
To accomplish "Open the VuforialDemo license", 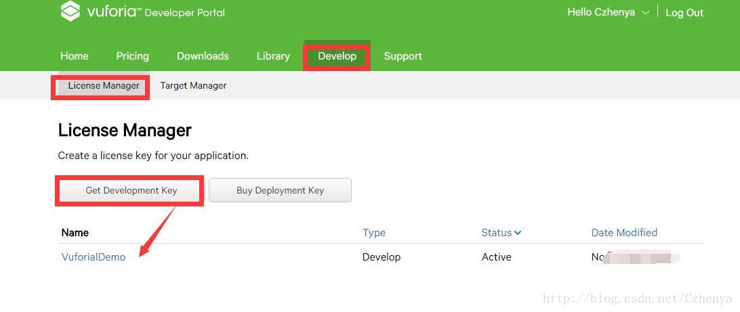I will pyautogui.click(x=94, y=257).
